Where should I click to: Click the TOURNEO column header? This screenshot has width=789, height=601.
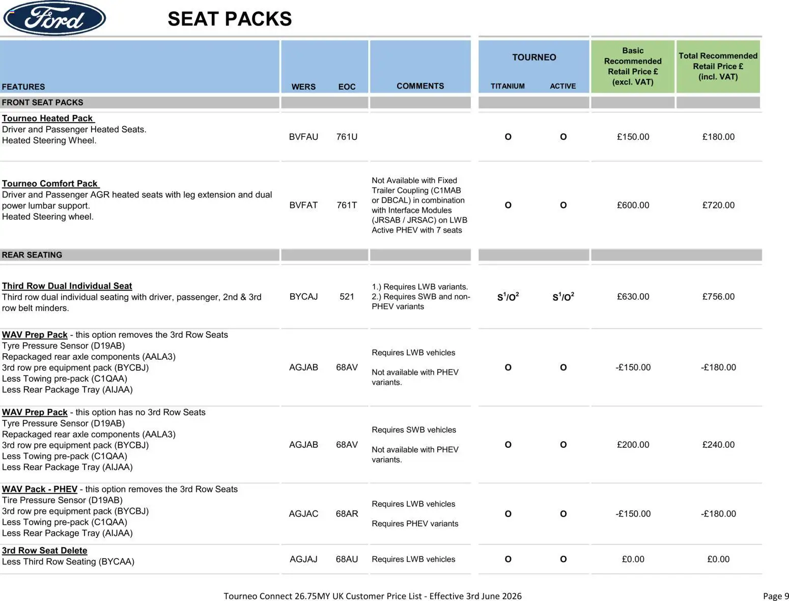[534, 58]
